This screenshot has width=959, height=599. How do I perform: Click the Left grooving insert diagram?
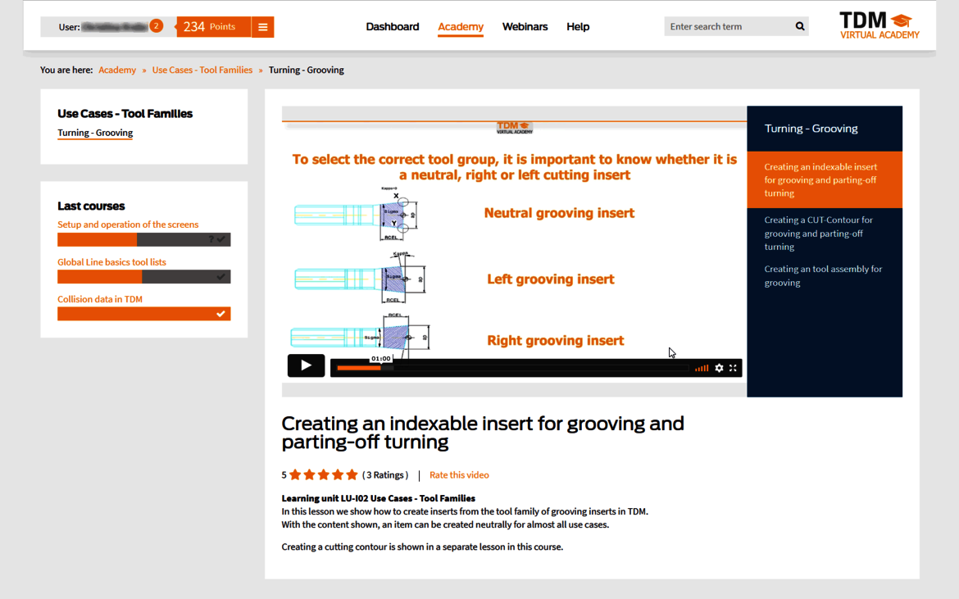[x=360, y=278]
